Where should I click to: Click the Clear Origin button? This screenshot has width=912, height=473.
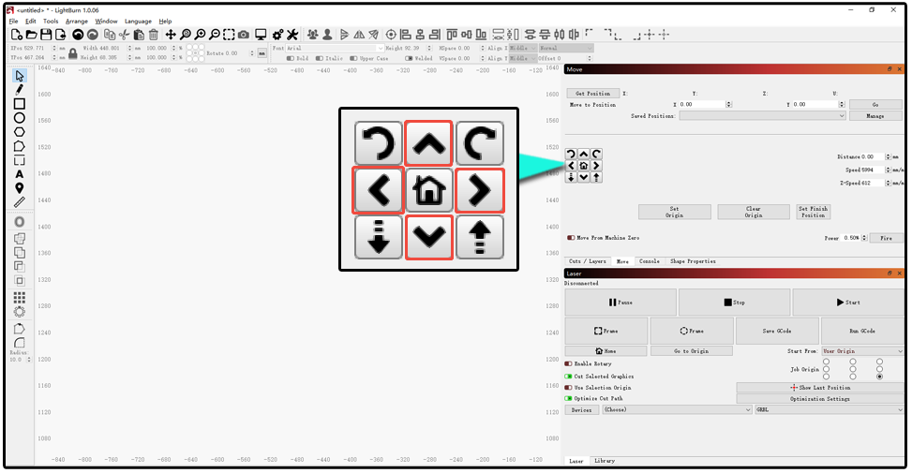pos(754,212)
